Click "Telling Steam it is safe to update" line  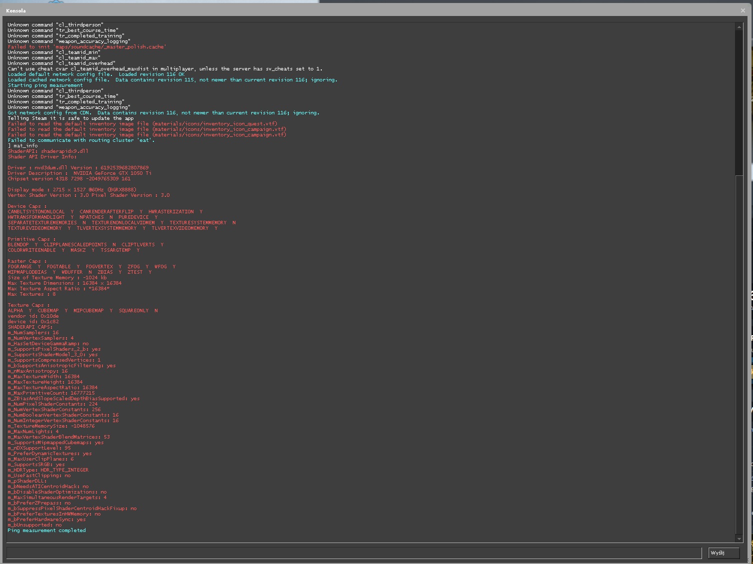70,118
